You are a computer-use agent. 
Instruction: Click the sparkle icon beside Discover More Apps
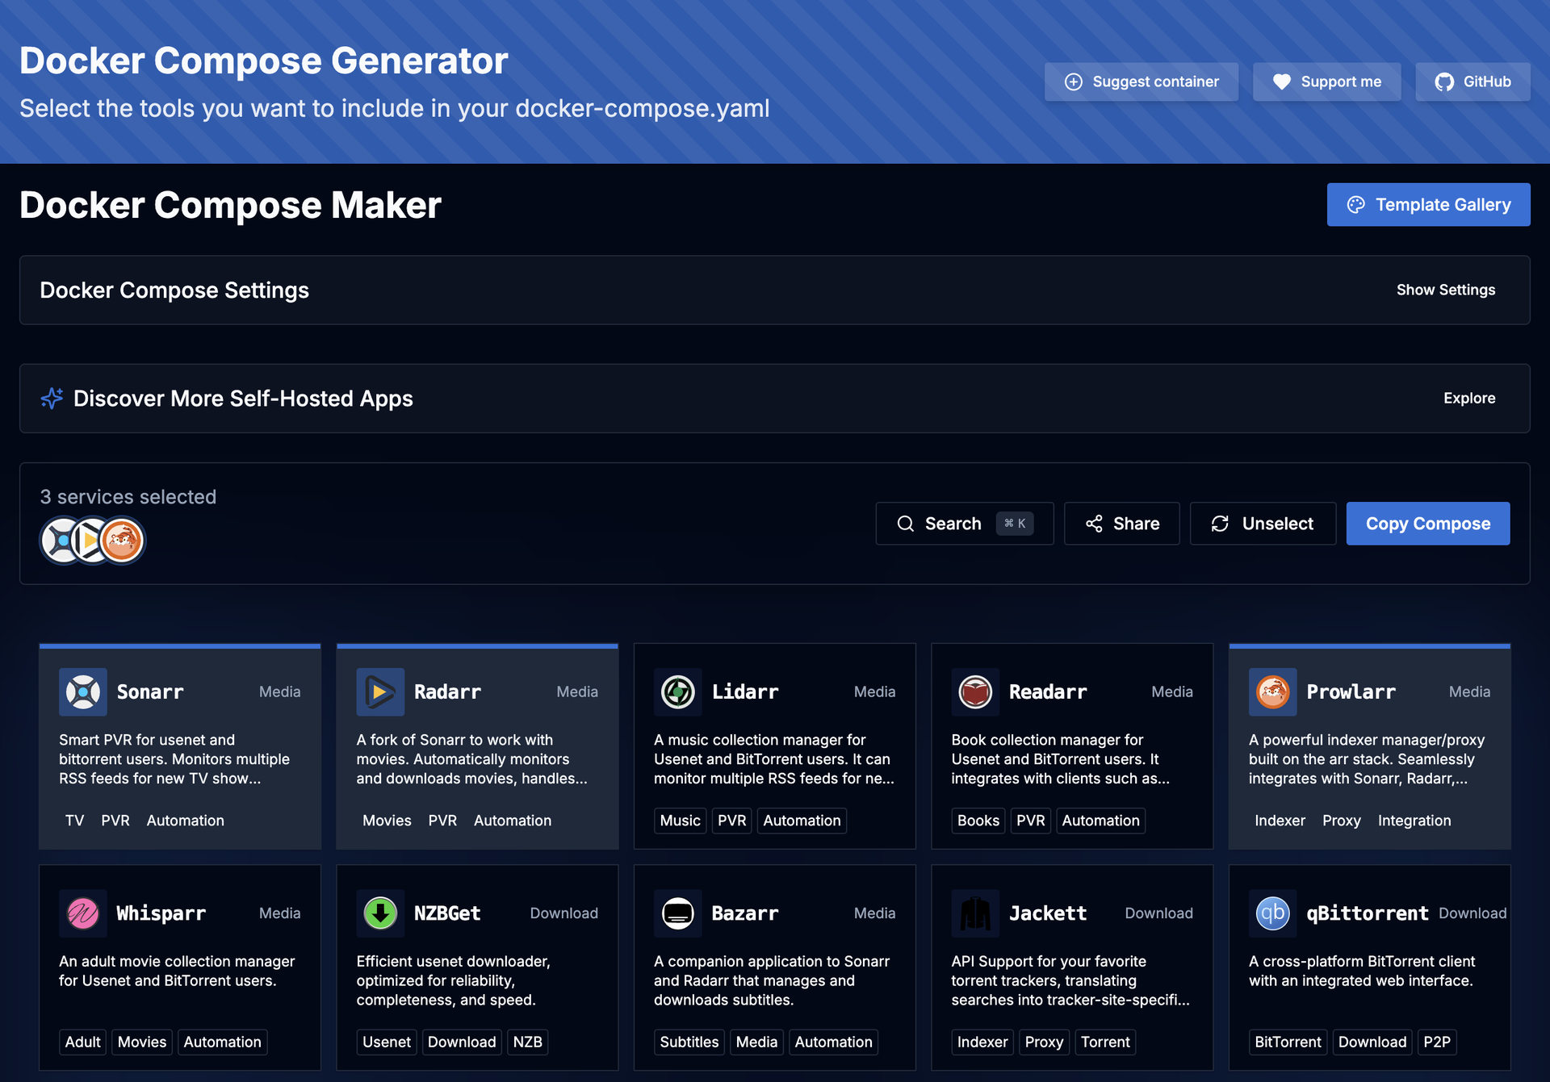(52, 399)
